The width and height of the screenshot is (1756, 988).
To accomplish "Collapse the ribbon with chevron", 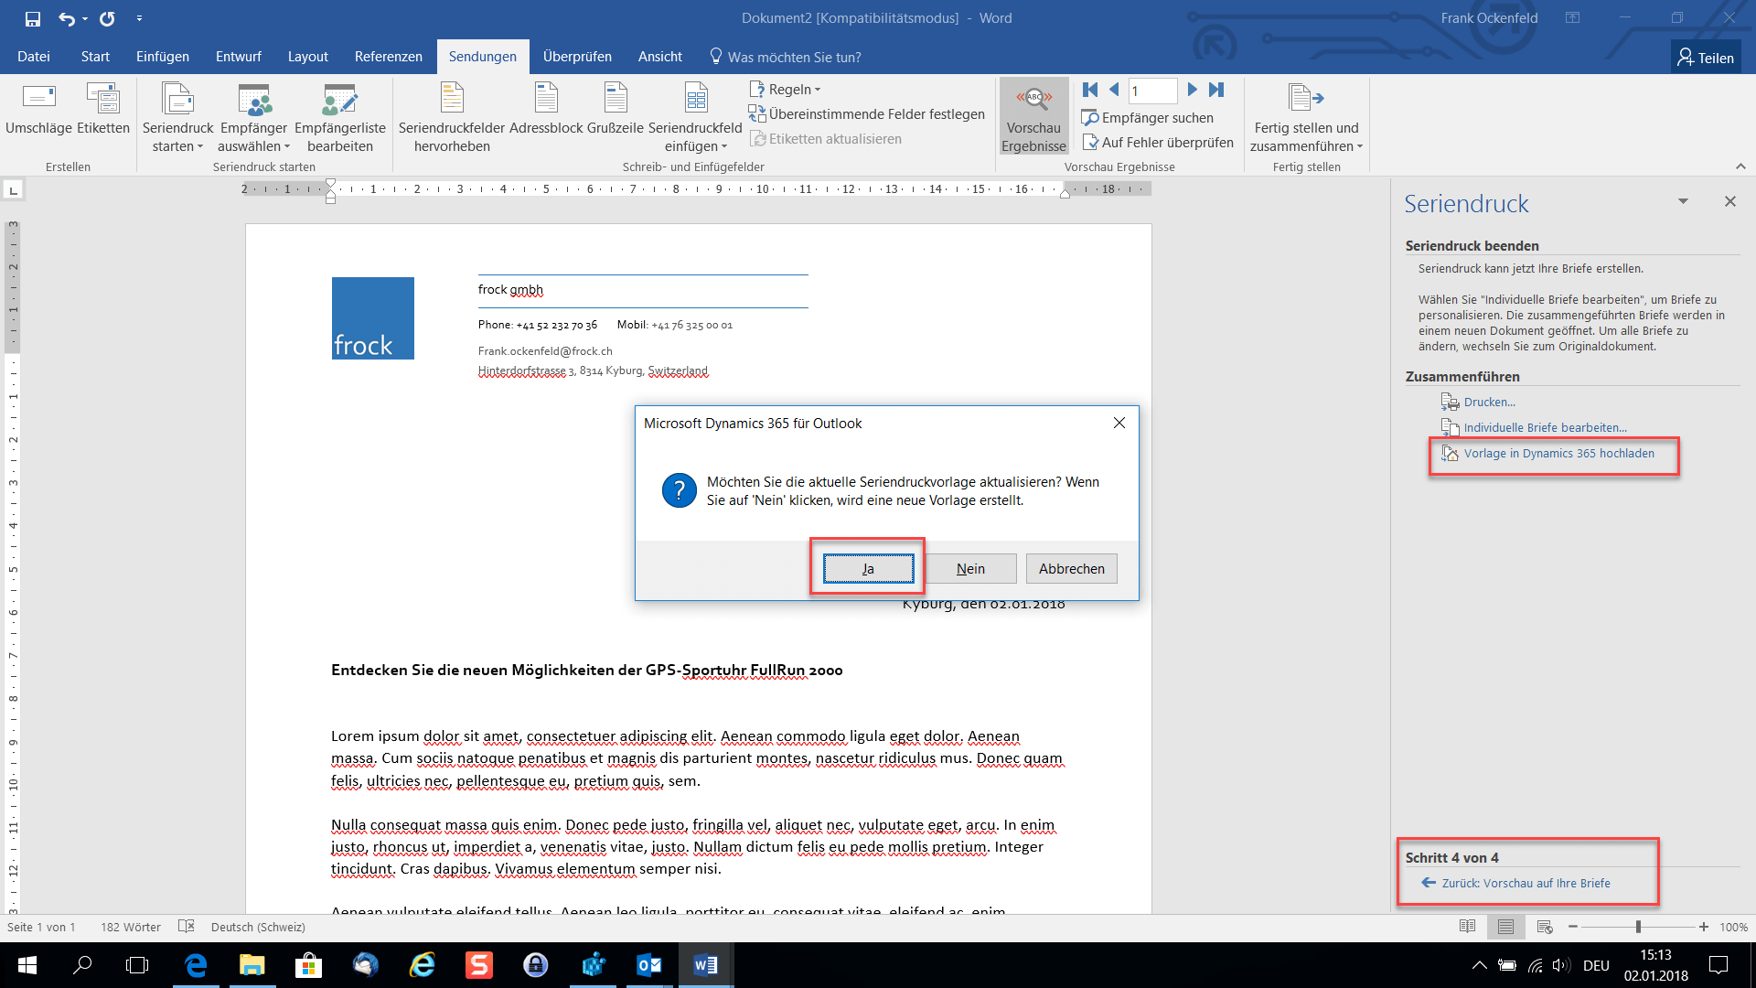I will (x=1740, y=166).
